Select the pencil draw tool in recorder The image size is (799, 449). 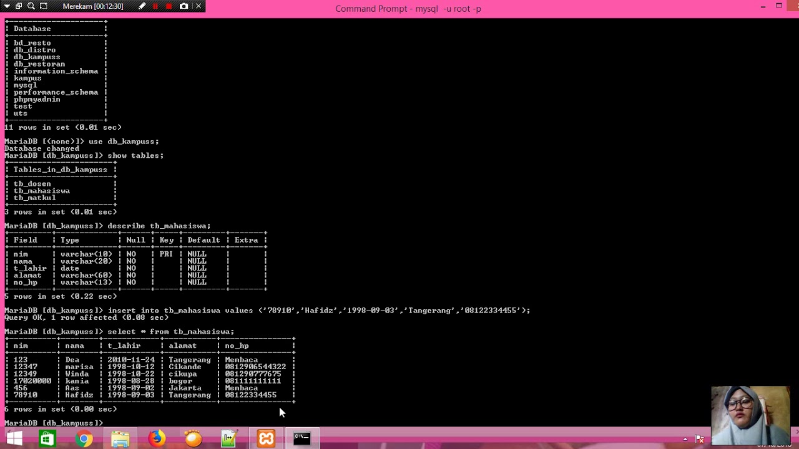click(x=142, y=6)
